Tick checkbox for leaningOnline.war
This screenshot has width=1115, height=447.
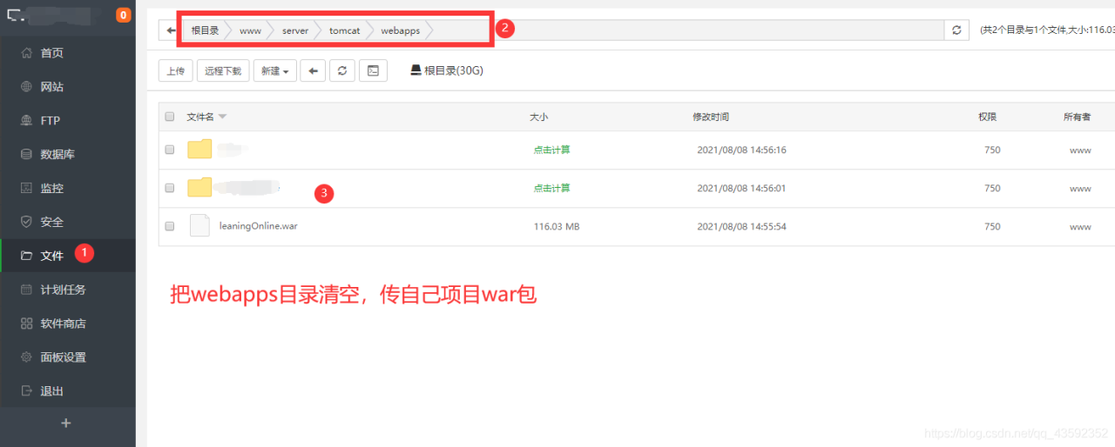point(170,226)
